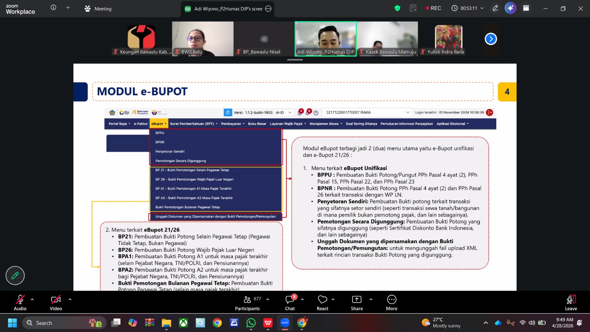590x332 pixels.
Task: Click the green encryption shield icon
Action: tap(397, 8)
